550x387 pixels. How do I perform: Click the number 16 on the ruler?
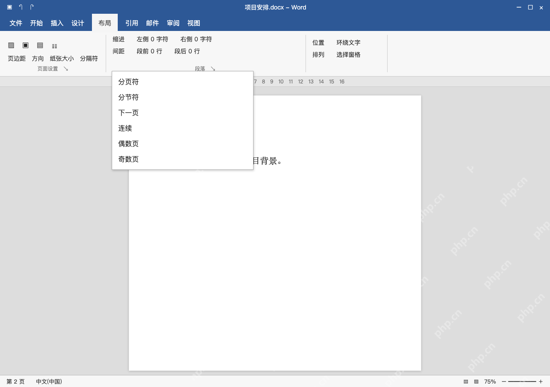pyautogui.click(x=342, y=82)
